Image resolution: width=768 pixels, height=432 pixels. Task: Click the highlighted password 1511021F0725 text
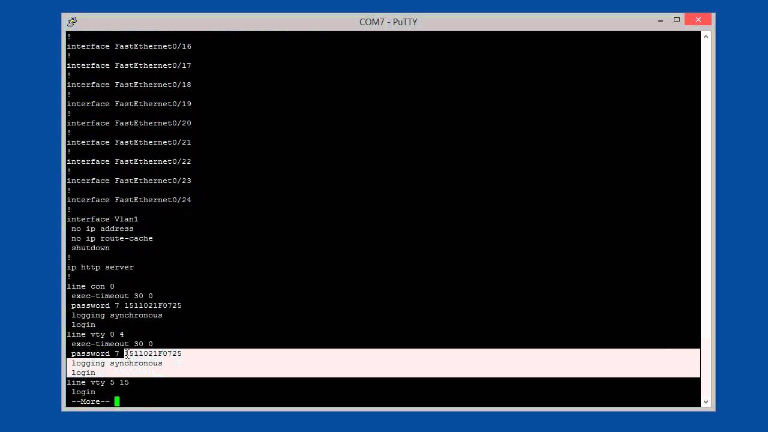[x=153, y=353]
